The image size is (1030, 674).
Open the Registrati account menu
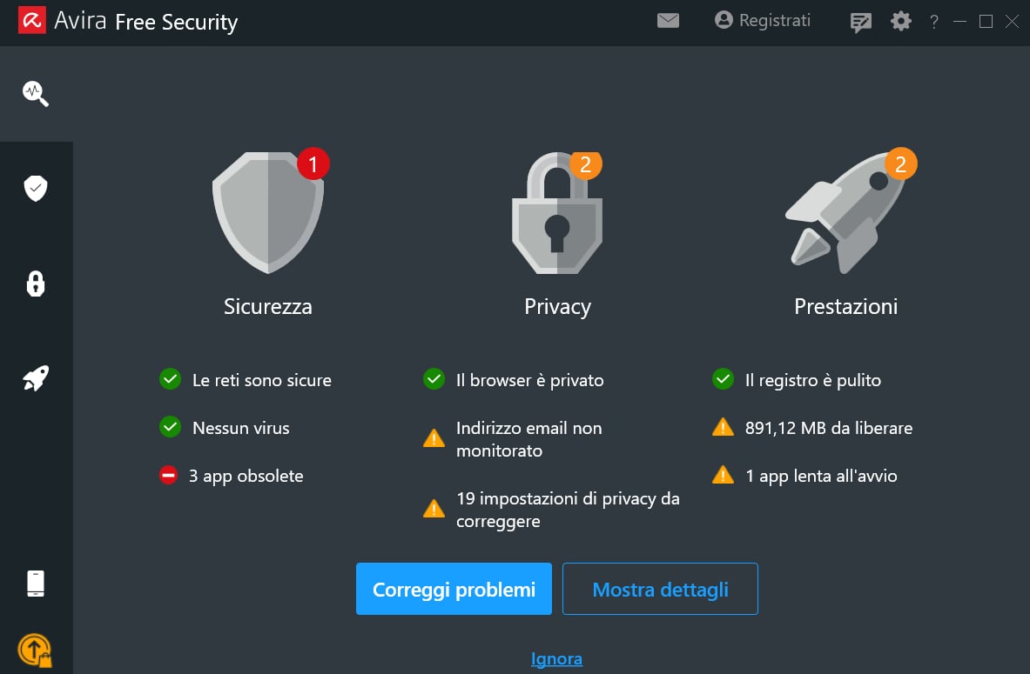coord(762,20)
